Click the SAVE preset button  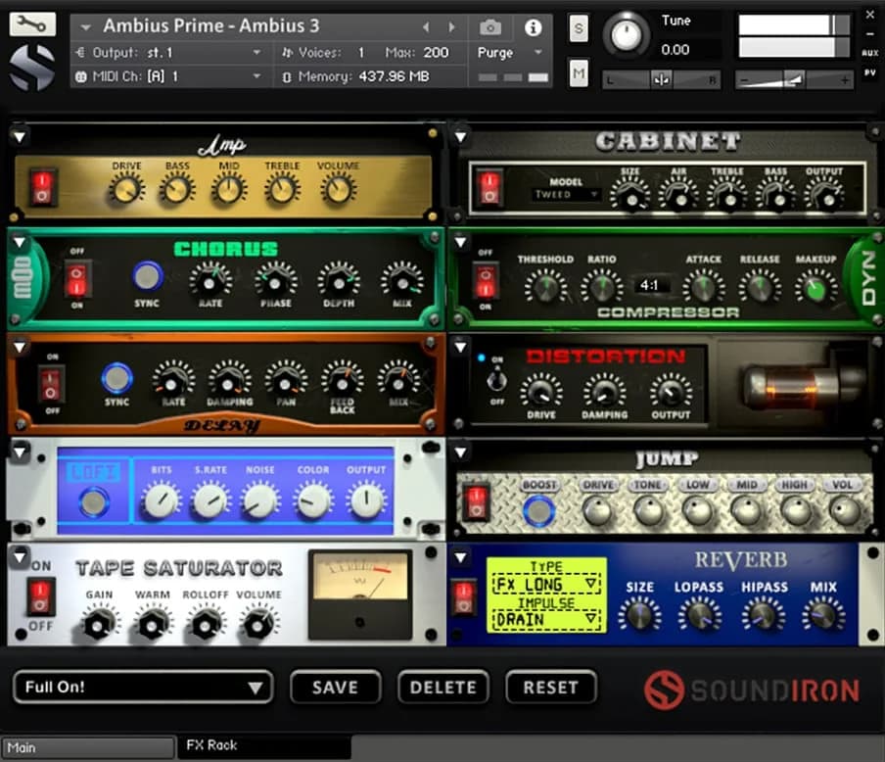click(x=335, y=688)
